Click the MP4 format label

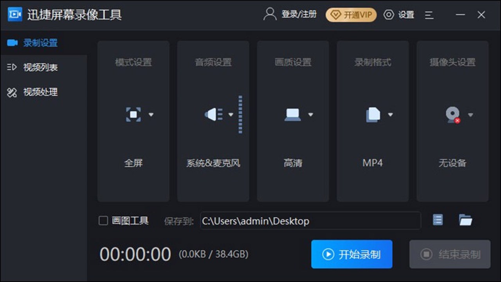pyautogui.click(x=373, y=163)
